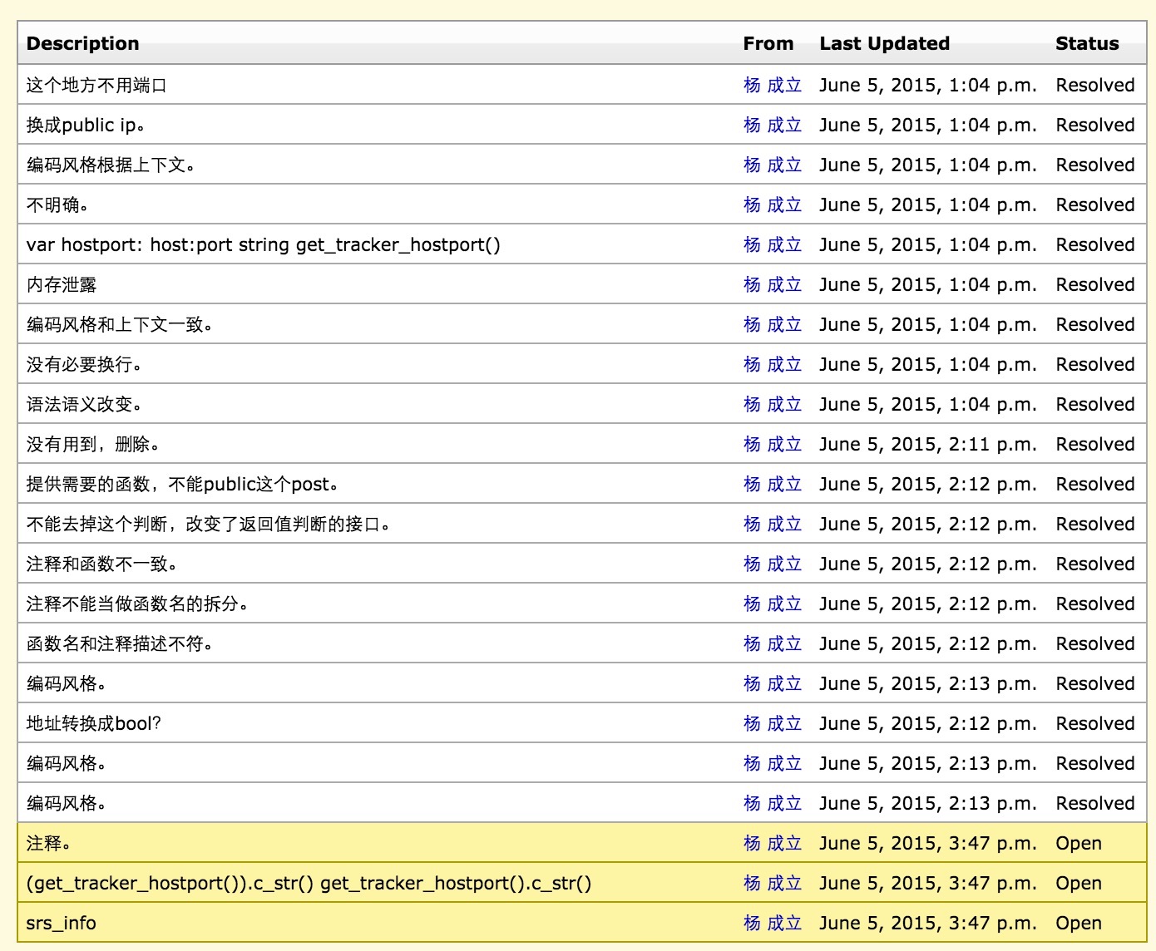Open the '不明确。' issue description
This screenshot has width=1156, height=951.
point(57,205)
